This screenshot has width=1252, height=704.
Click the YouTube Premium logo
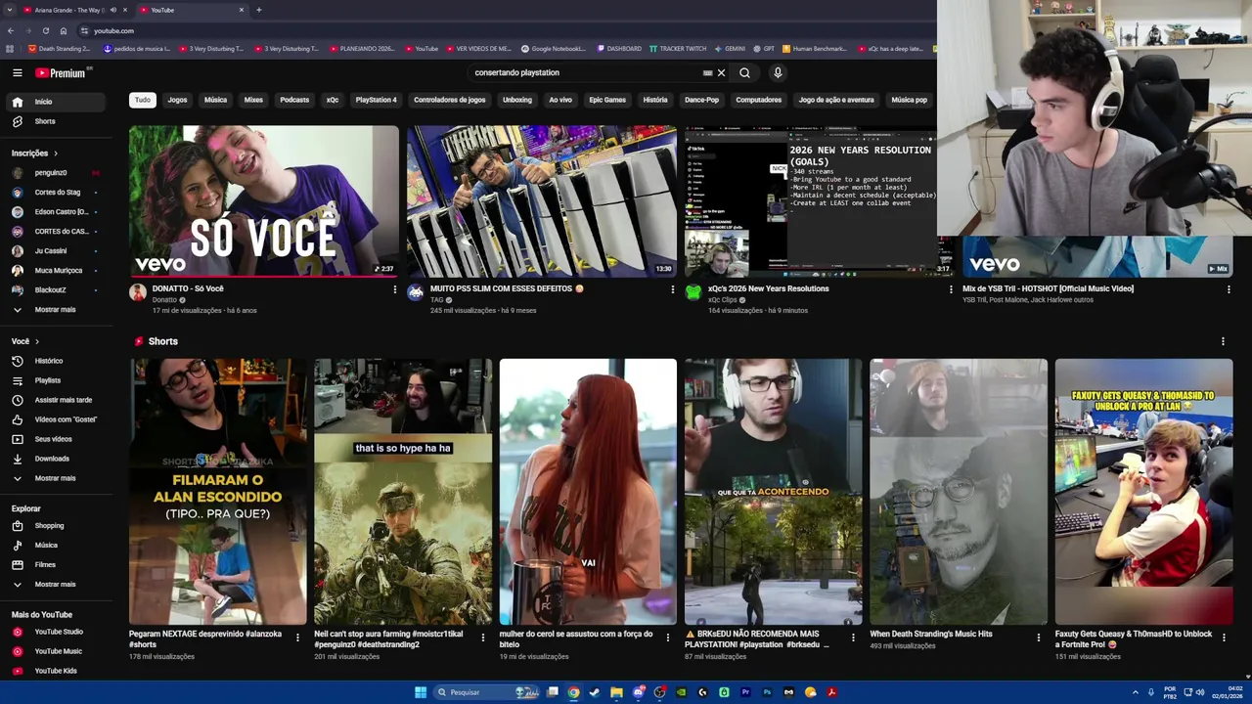pyautogui.click(x=62, y=72)
